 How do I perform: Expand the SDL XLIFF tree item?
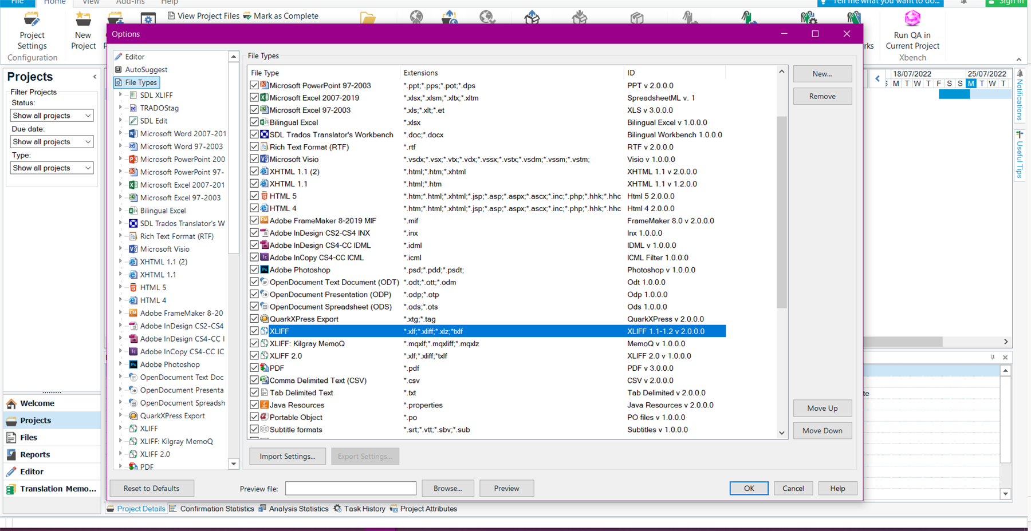[120, 95]
